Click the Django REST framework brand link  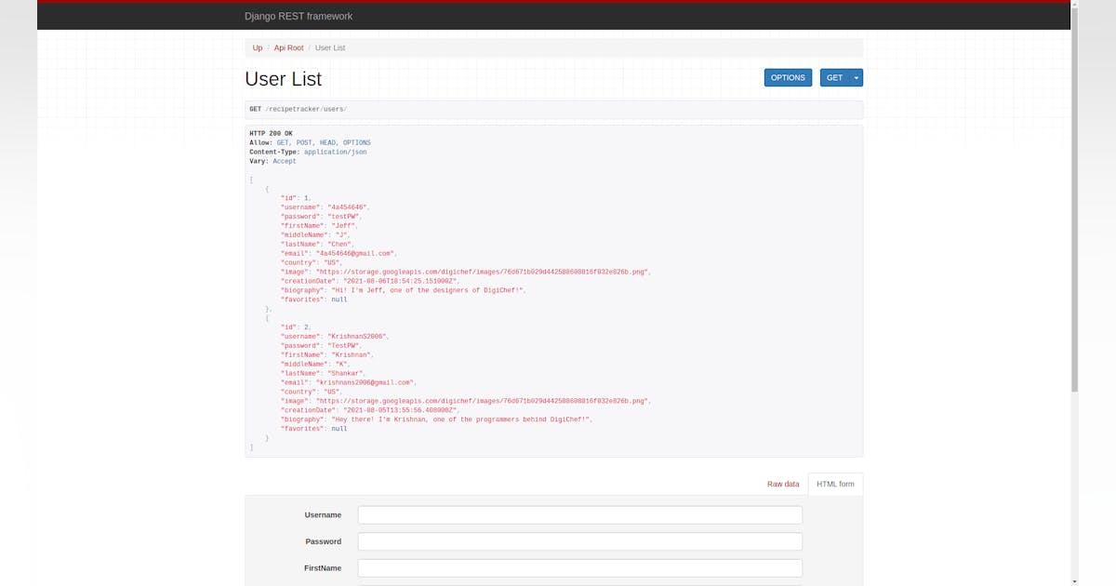(298, 16)
